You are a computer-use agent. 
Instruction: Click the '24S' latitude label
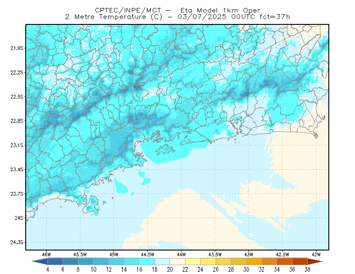tap(19, 218)
